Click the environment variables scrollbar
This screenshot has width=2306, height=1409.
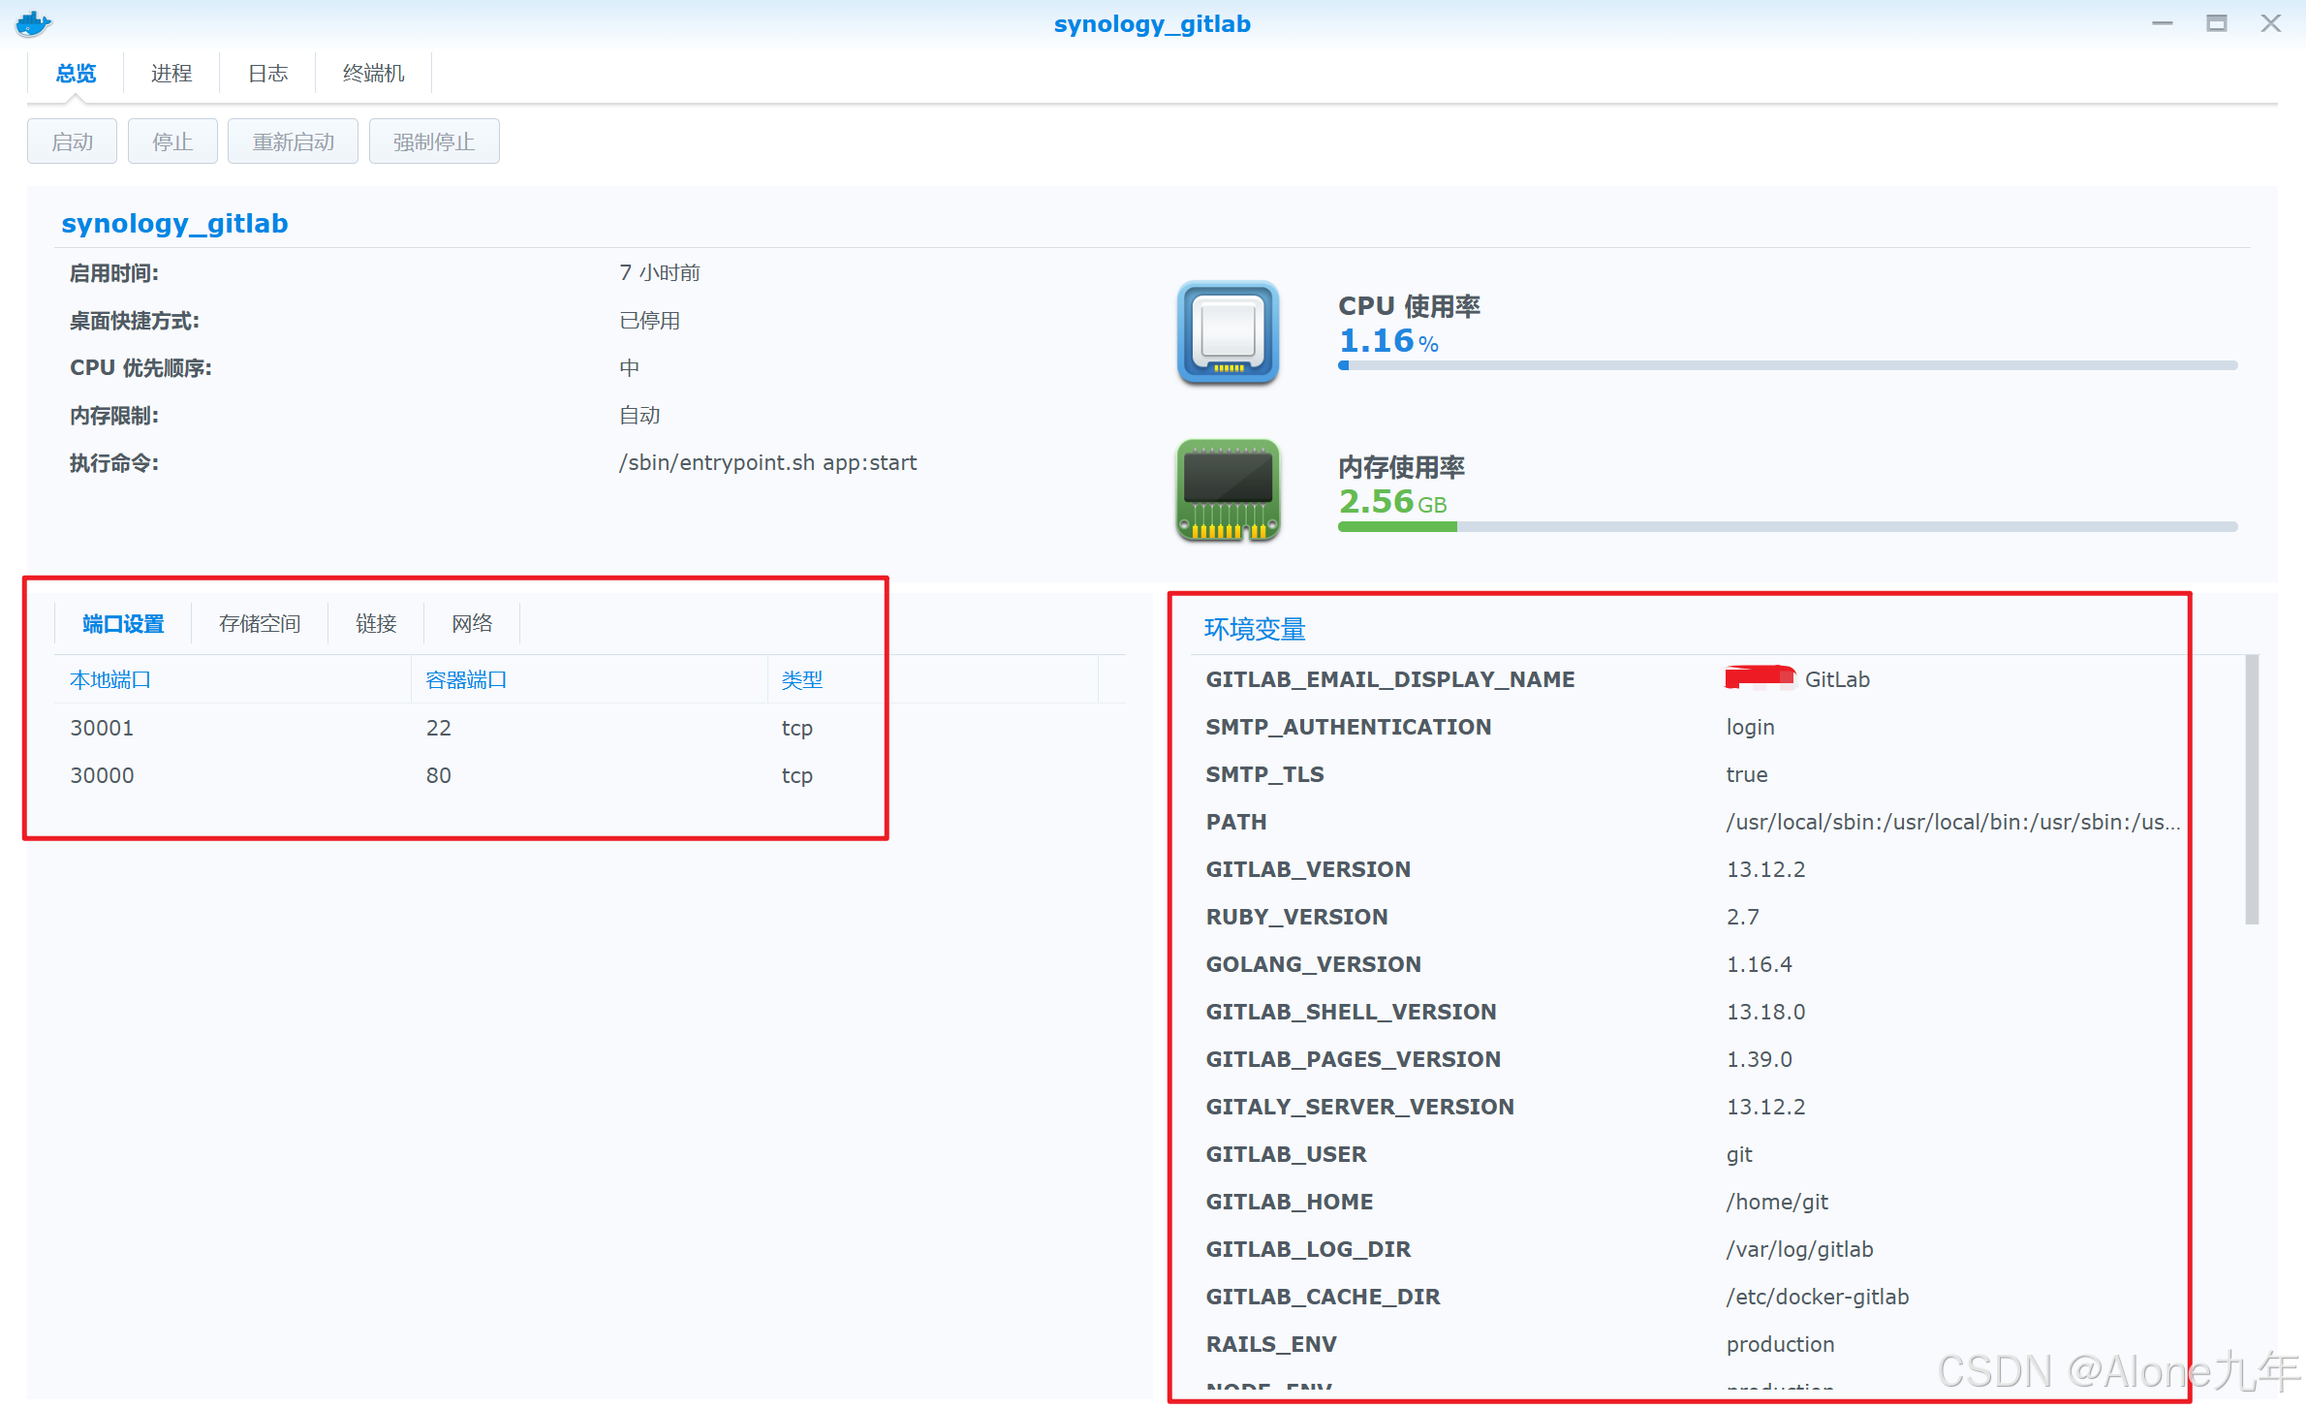[x=2251, y=789]
